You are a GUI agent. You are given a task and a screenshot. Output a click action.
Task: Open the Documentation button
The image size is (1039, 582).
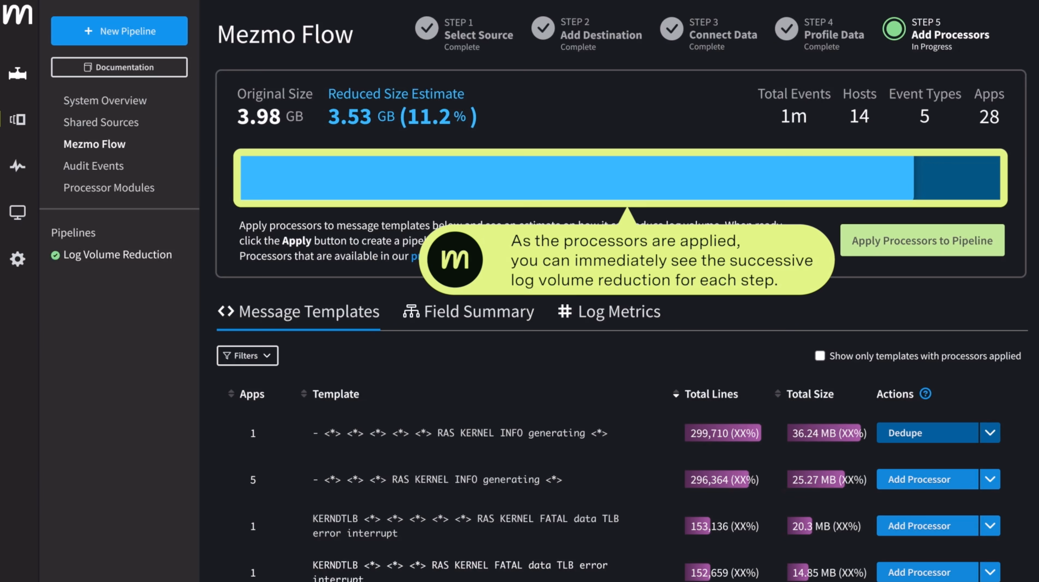click(x=119, y=67)
